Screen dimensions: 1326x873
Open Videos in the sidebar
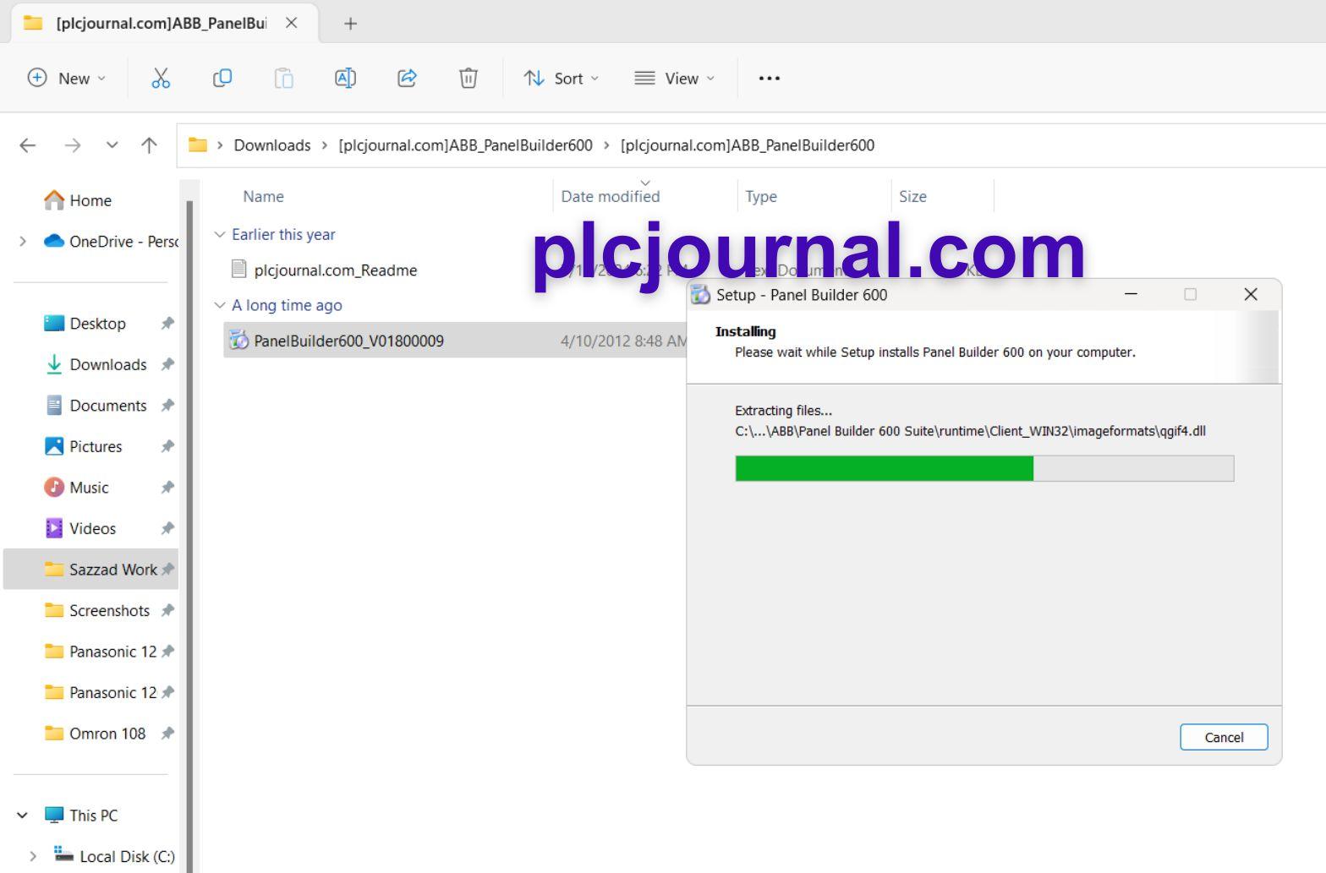[92, 528]
